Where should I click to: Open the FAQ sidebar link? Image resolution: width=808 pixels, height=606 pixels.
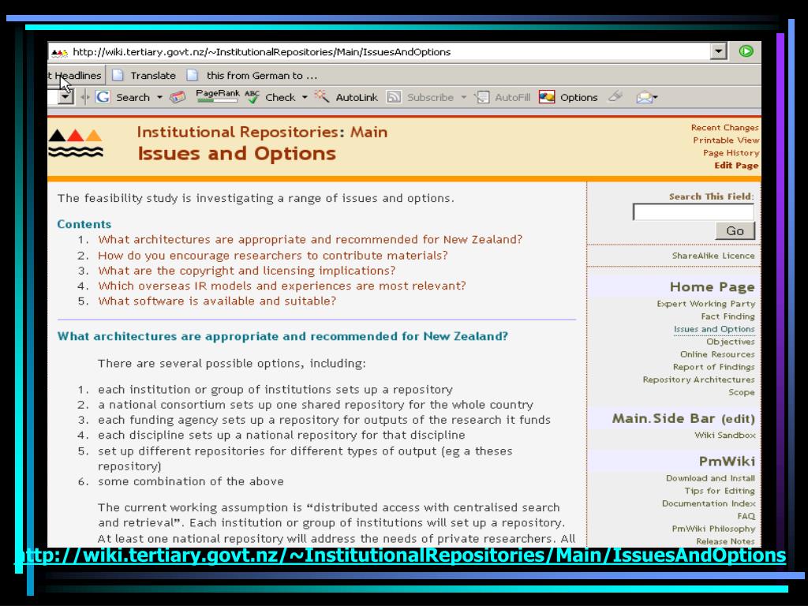[x=746, y=516]
